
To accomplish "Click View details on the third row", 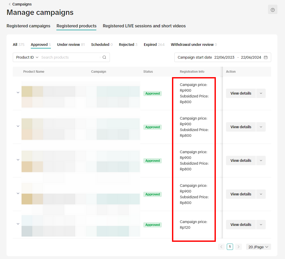I will click(241, 161).
